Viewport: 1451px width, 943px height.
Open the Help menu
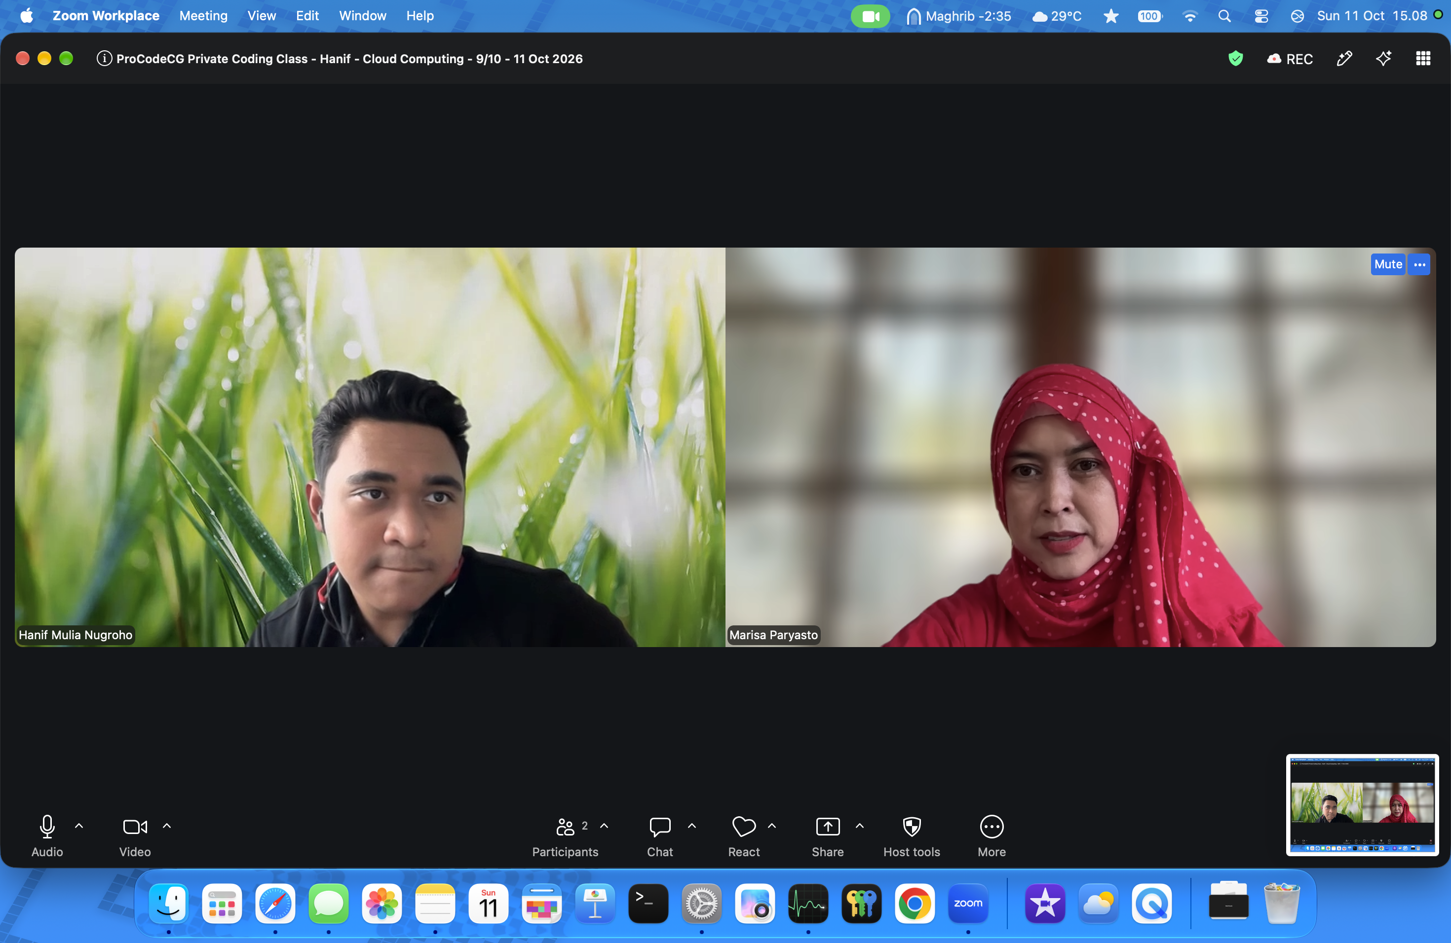point(420,16)
